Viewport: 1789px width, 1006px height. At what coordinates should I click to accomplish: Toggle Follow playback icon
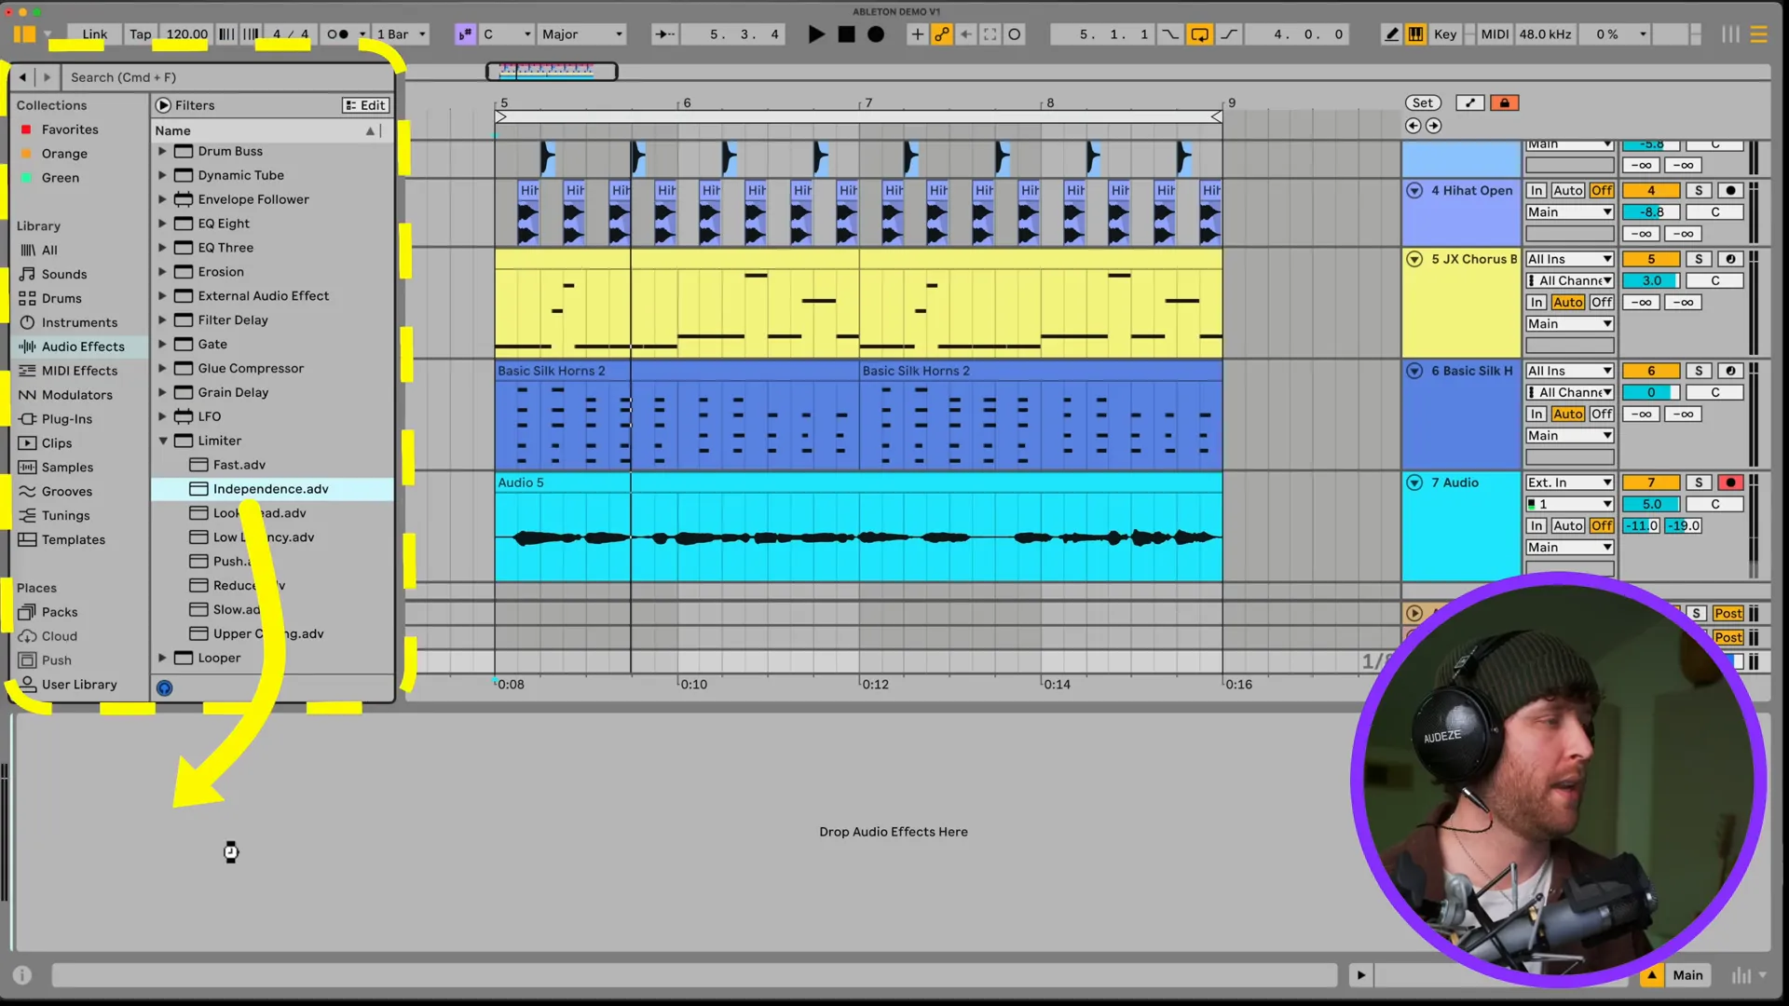[664, 34]
